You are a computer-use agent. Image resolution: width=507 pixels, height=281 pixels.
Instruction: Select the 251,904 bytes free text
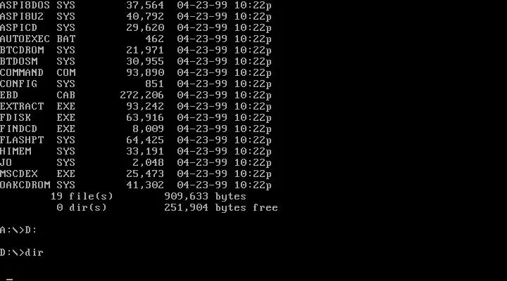[221, 207]
